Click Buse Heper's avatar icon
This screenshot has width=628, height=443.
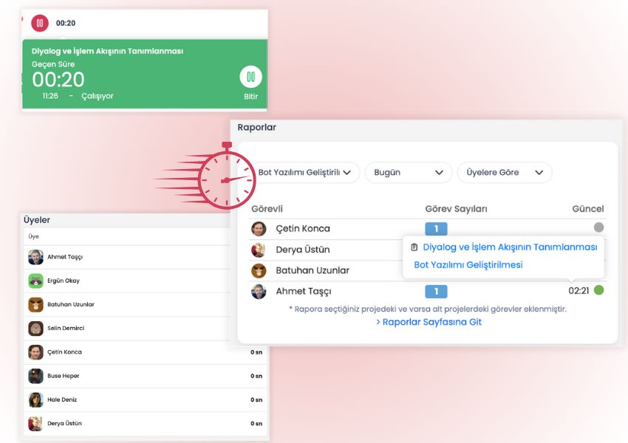[x=35, y=376]
